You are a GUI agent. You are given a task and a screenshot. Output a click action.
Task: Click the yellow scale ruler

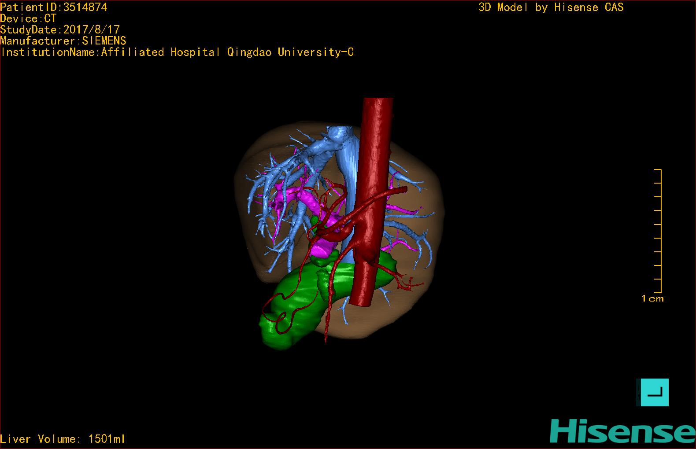(x=658, y=231)
